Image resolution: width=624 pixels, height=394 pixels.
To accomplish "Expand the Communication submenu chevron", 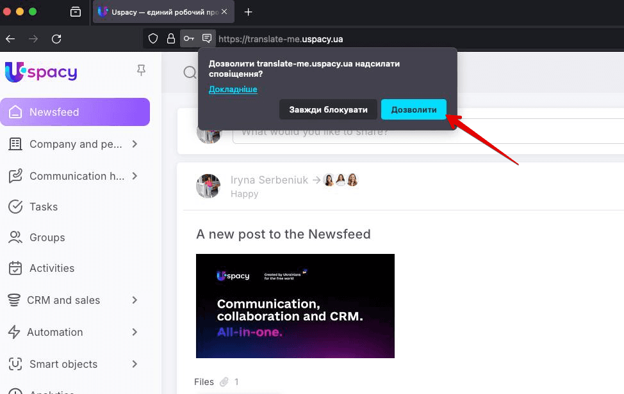I will tap(135, 176).
